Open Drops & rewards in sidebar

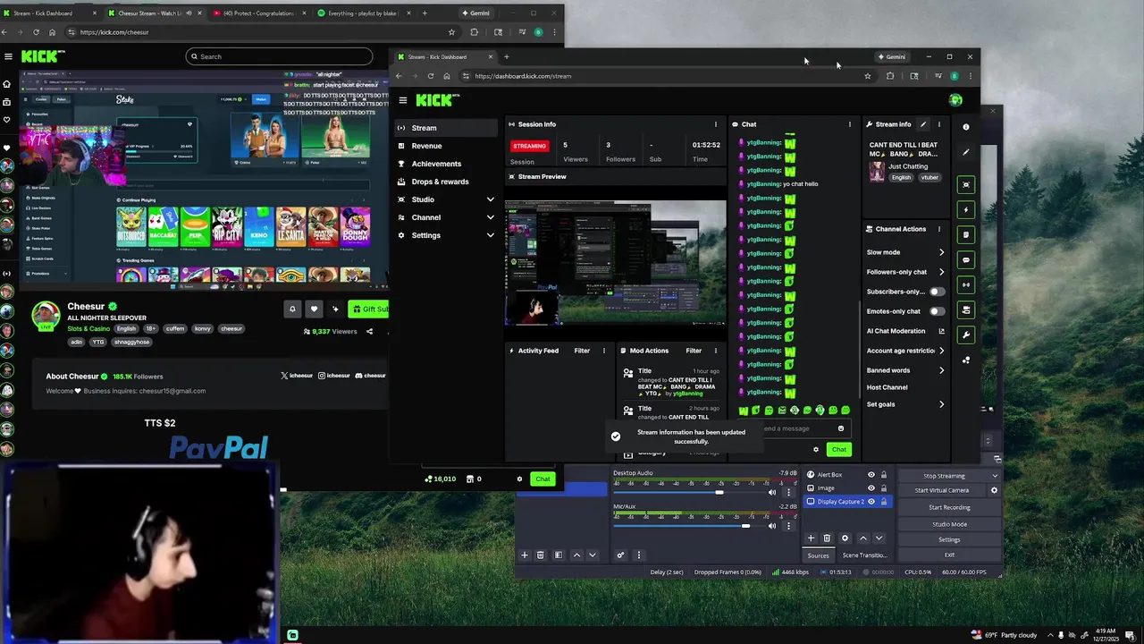445,182
